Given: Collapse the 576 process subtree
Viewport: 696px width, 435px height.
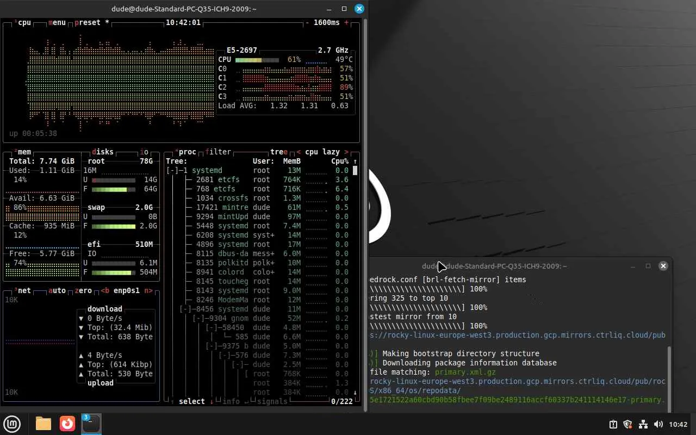Looking at the screenshot, I should [x=225, y=355].
